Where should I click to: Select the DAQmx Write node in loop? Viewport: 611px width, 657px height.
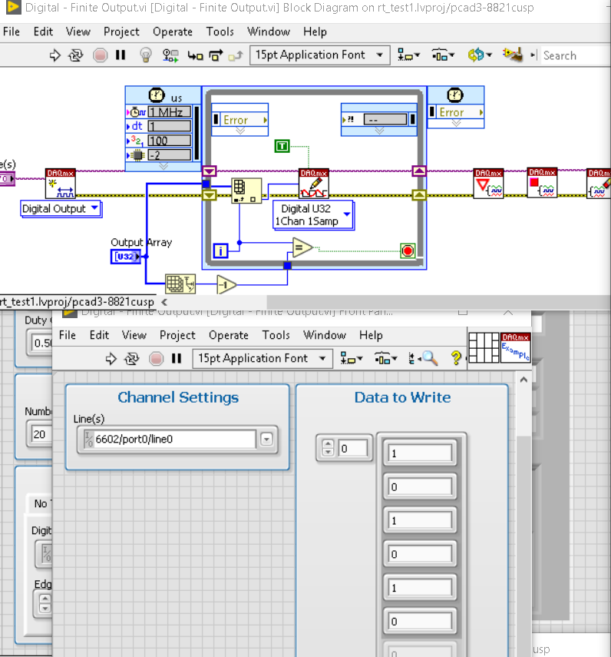[313, 184]
